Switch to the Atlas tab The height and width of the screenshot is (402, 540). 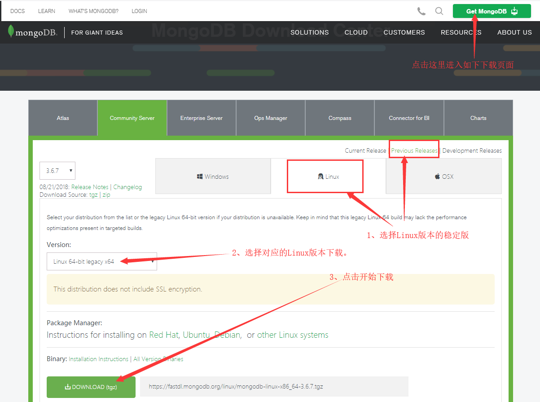(63, 118)
